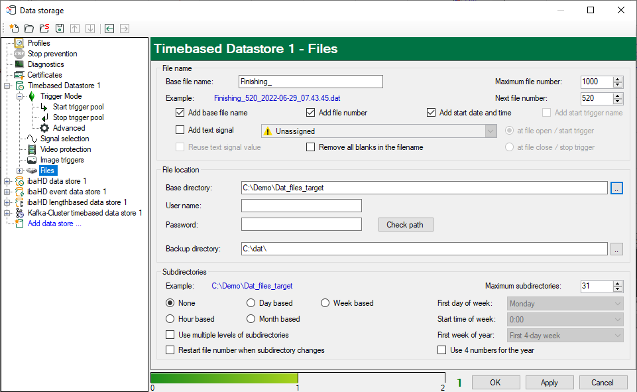Open the Stop prevention node
The height and width of the screenshot is (392, 637).
(x=52, y=54)
